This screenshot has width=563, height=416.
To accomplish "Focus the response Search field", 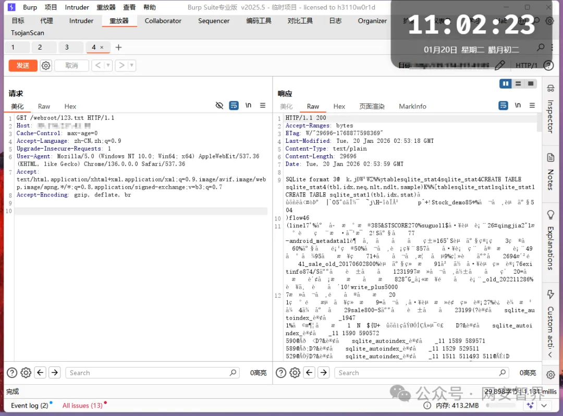I will [422, 373].
